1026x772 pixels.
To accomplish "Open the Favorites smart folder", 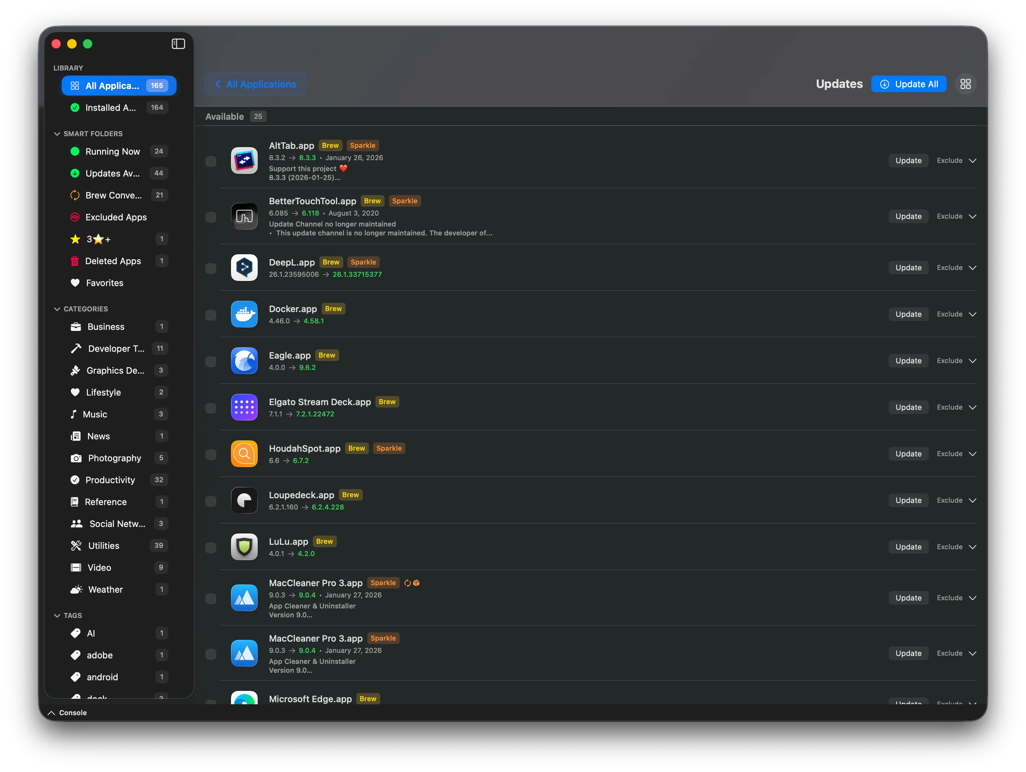I will 119,283.
